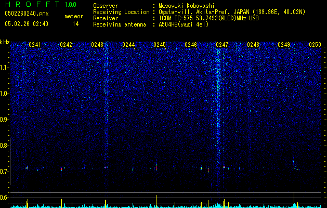Screen dimensions: 327x208
Task: Click the 0250 time marker
Action: [315, 45]
